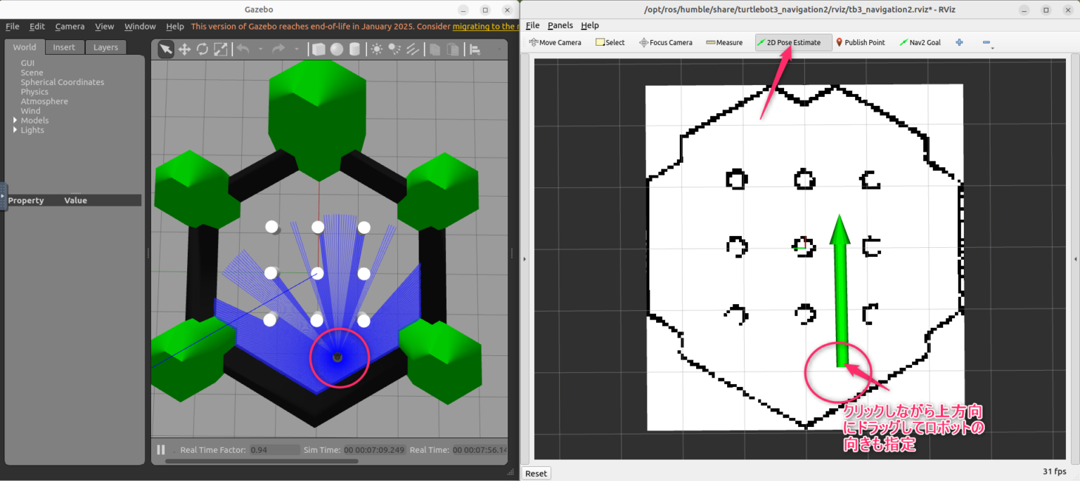Add a spot light in Gazebo
The height and width of the screenshot is (481, 1080).
(393, 49)
